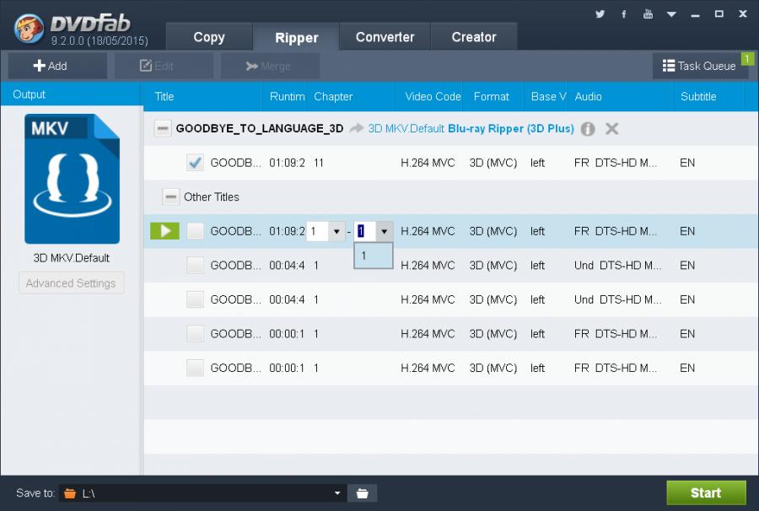
Task: Uncheck the first GOODB title checkbox
Action: [196, 163]
